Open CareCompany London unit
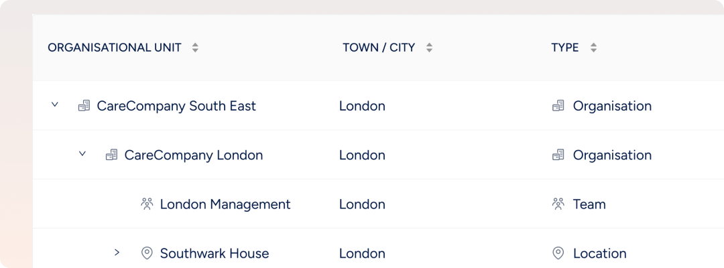Screen dimensions: 724x268 click(193, 155)
